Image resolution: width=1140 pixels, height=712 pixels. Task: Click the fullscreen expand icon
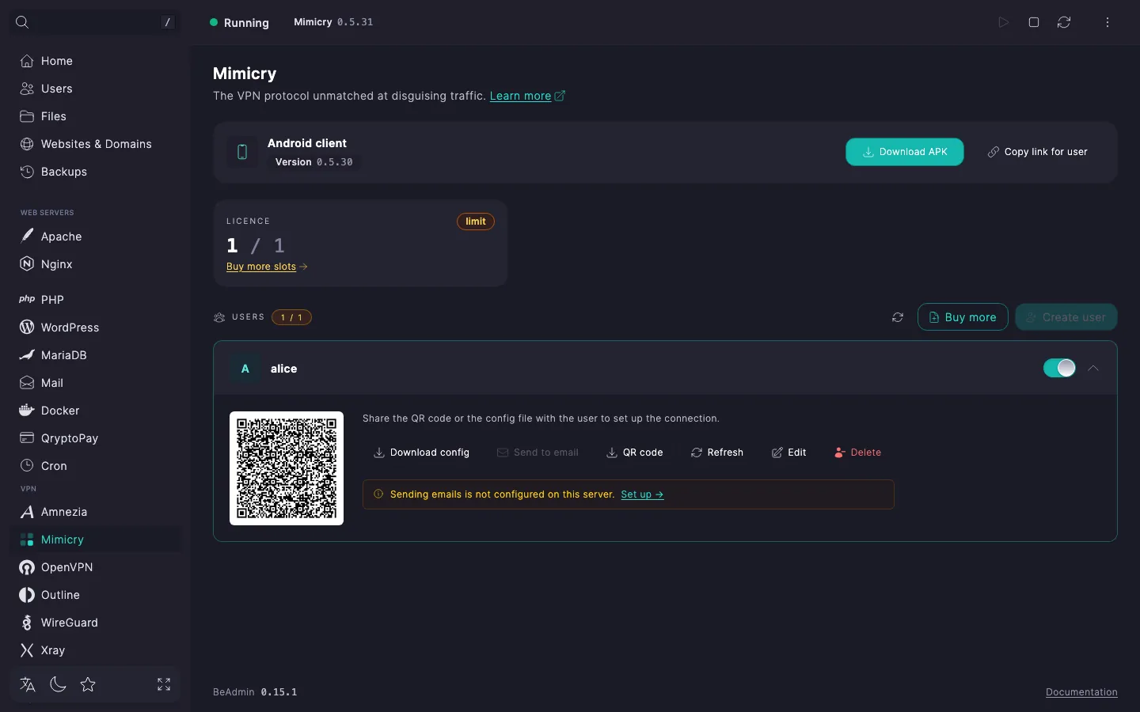click(x=164, y=684)
